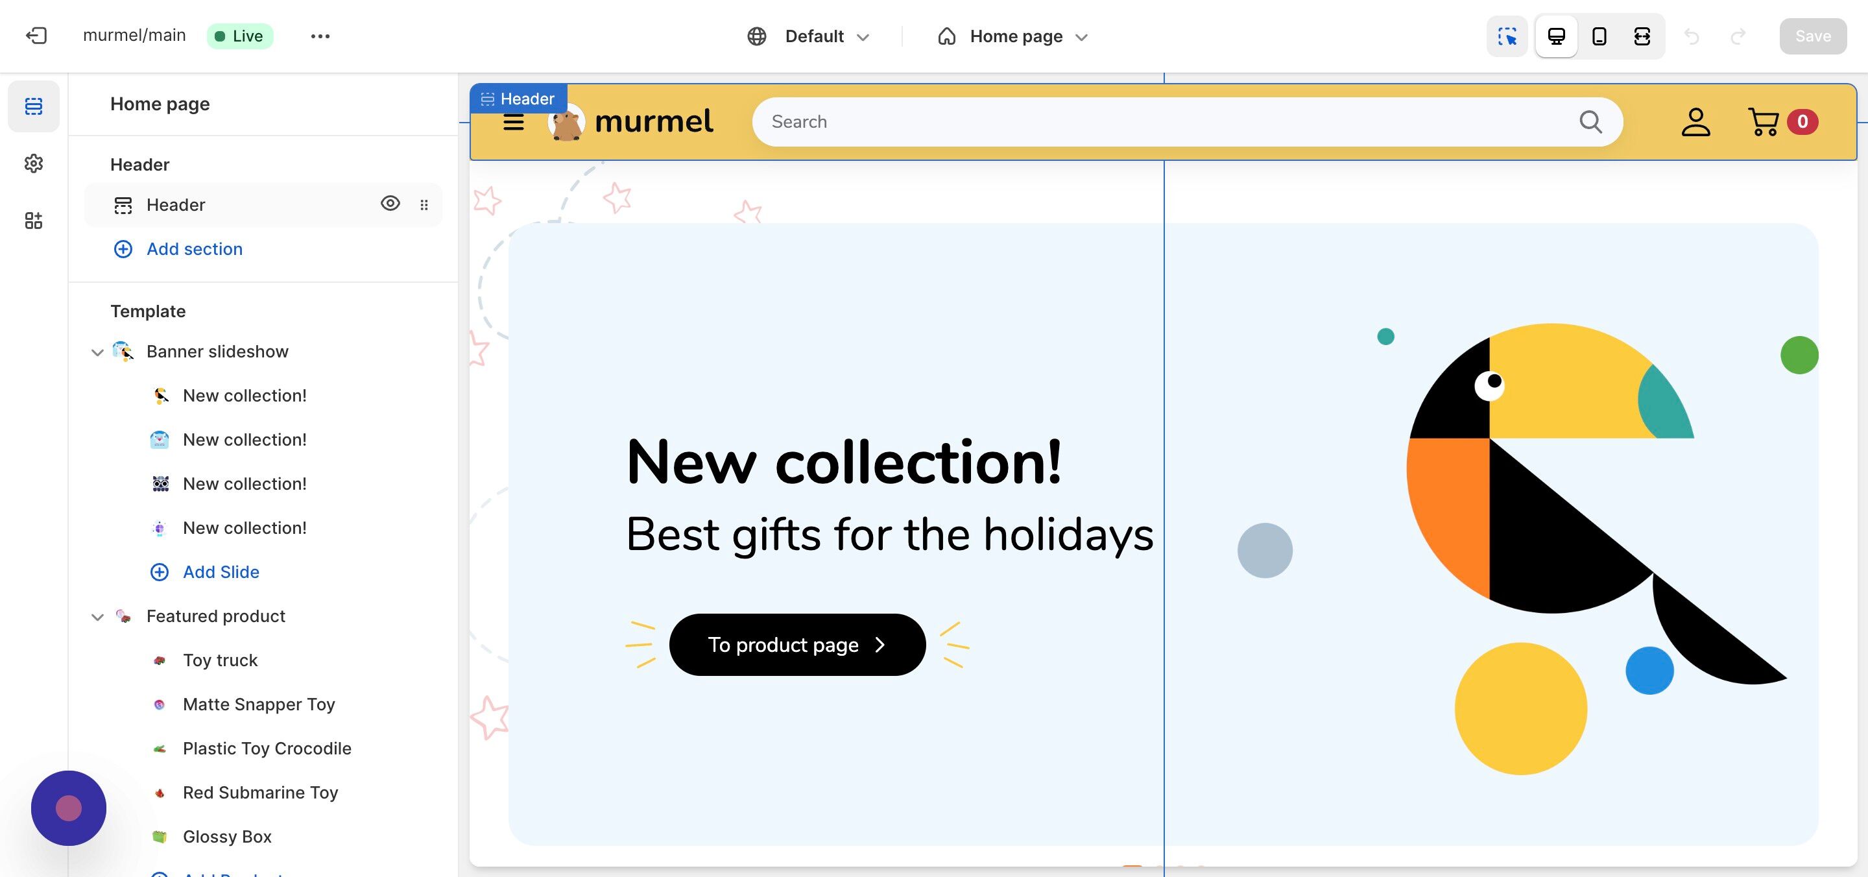1868x877 pixels.
Task: Click the exit editor icon
Action: coord(36,36)
